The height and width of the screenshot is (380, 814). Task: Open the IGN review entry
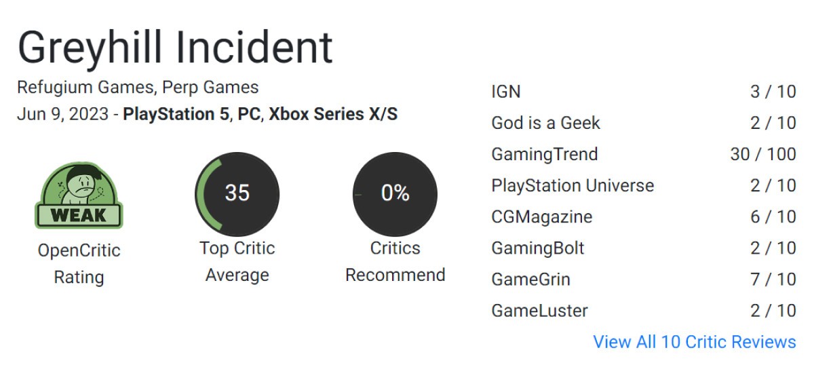[644, 92]
